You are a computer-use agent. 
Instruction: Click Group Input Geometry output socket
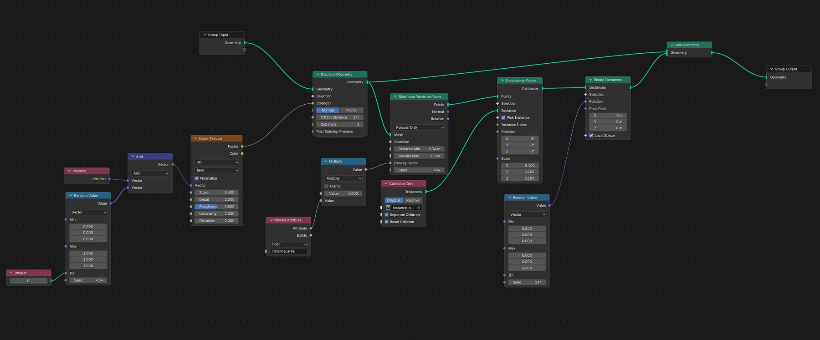245,43
